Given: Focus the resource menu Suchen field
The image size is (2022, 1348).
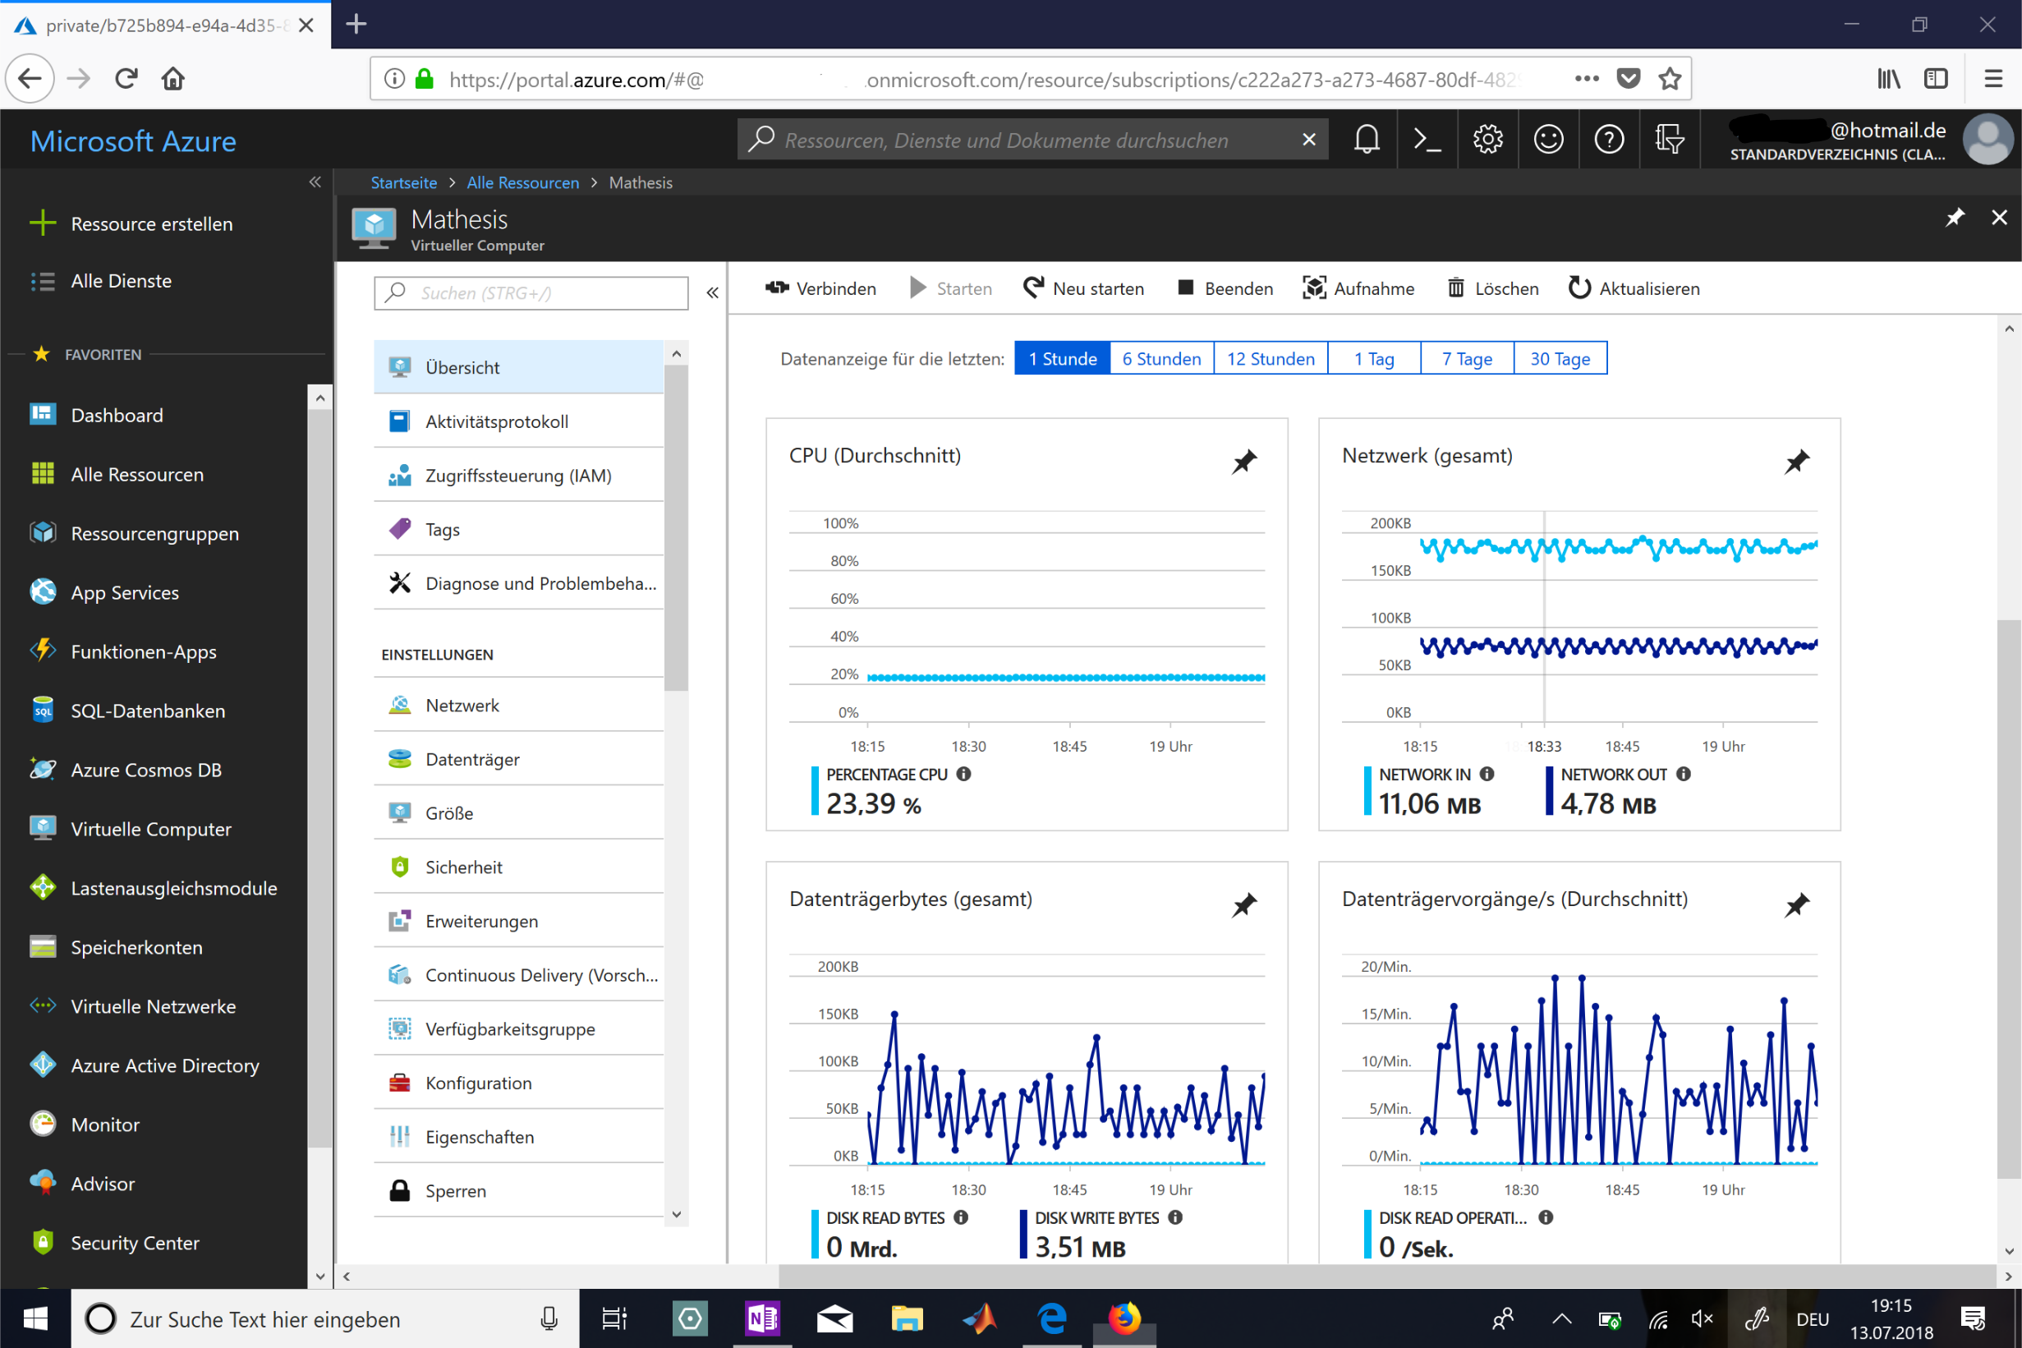Looking at the screenshot, I should 531,293.
